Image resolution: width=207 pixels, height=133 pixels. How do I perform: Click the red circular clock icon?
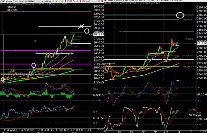coord(68,1)
